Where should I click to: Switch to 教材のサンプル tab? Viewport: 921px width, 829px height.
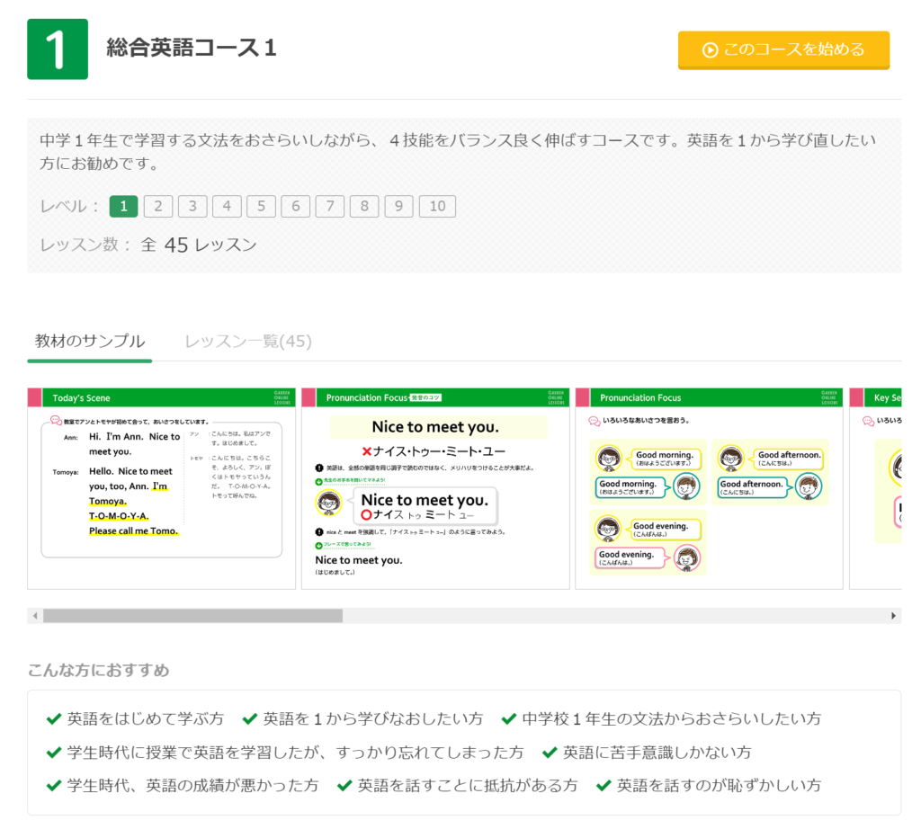click(x=90, y=342)
